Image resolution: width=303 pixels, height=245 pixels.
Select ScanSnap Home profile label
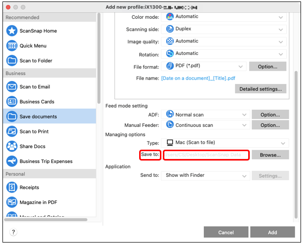[38, 31]
